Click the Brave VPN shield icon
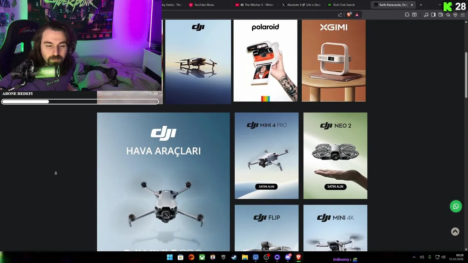 click(455, 15)
